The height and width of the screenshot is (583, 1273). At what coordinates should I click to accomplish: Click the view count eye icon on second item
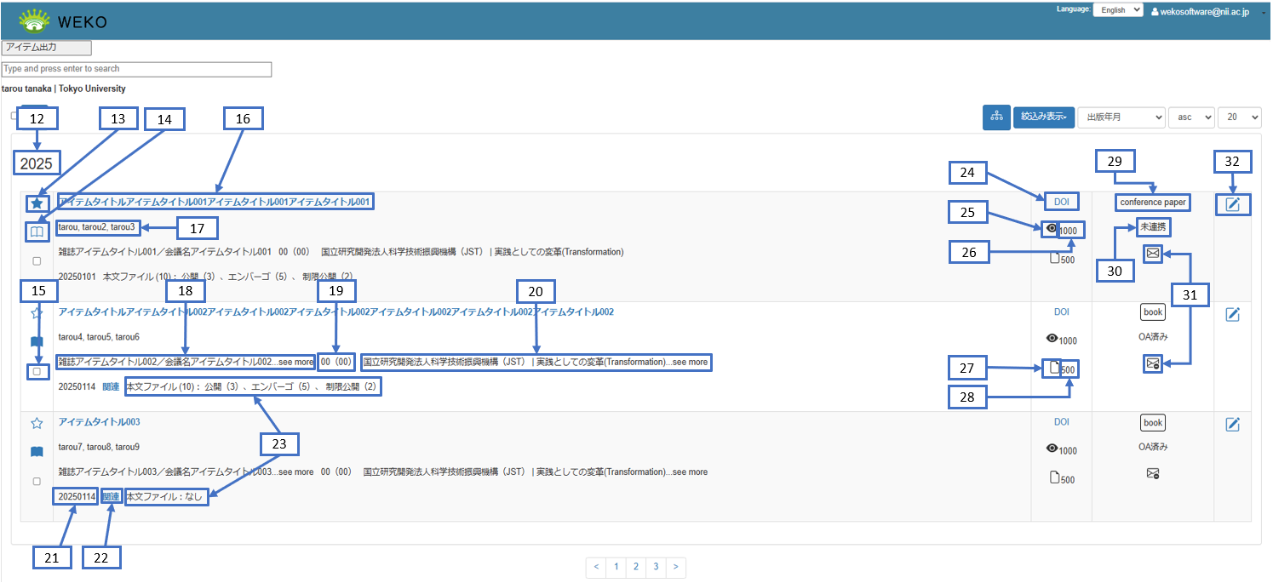(x=1052, y=339)
